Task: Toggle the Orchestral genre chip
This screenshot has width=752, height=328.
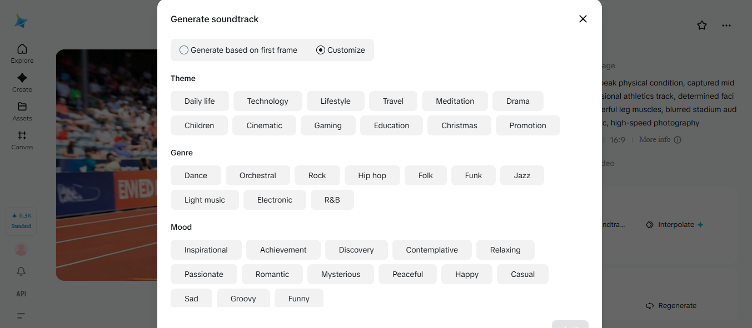Action: coord(257,175)
